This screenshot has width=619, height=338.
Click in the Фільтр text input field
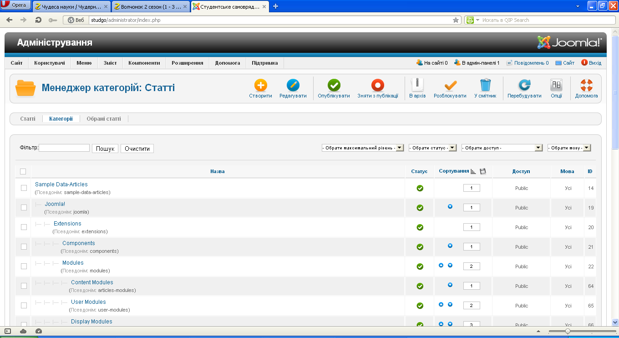coord(64,148)
